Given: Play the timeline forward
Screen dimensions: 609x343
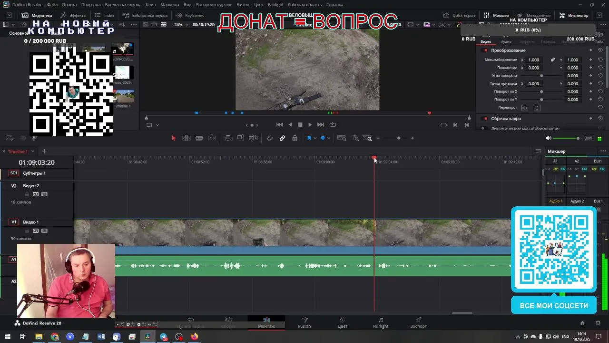Looking at the screenshot, I should coord(310,125).
